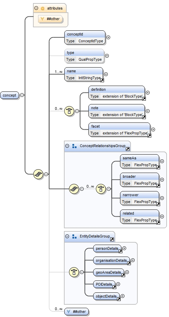Follow the reference arrow on POIDetails
169x317 pixels.
point(114,287)
